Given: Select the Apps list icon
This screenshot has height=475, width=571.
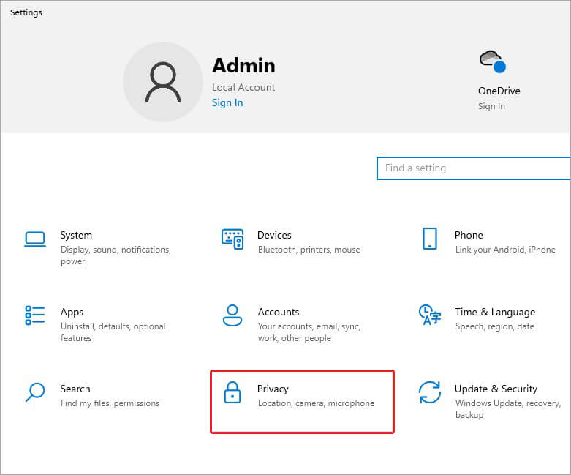Looking at the screenshot, I should 35,315.
